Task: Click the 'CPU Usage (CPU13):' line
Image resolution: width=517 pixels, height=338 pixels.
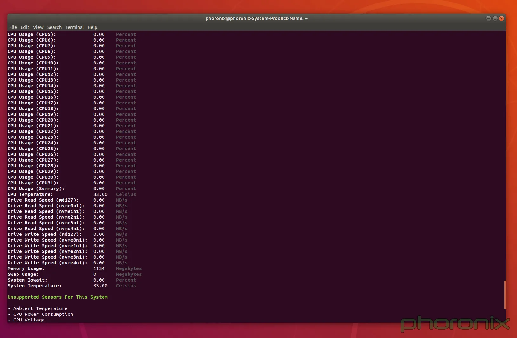Action: pyautogui.click(x=72, y=80)
